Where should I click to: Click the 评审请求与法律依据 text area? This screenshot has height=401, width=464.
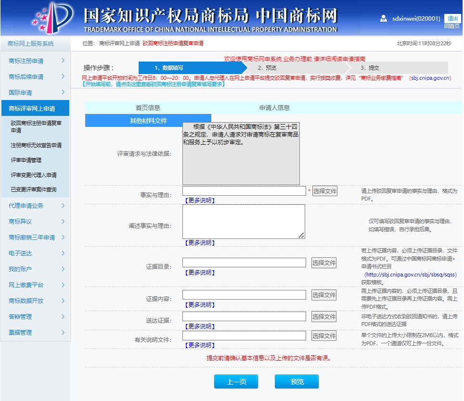pyautogui.click(x=241, y=154)
